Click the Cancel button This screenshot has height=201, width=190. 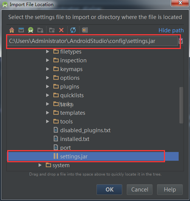pos(140,190)
